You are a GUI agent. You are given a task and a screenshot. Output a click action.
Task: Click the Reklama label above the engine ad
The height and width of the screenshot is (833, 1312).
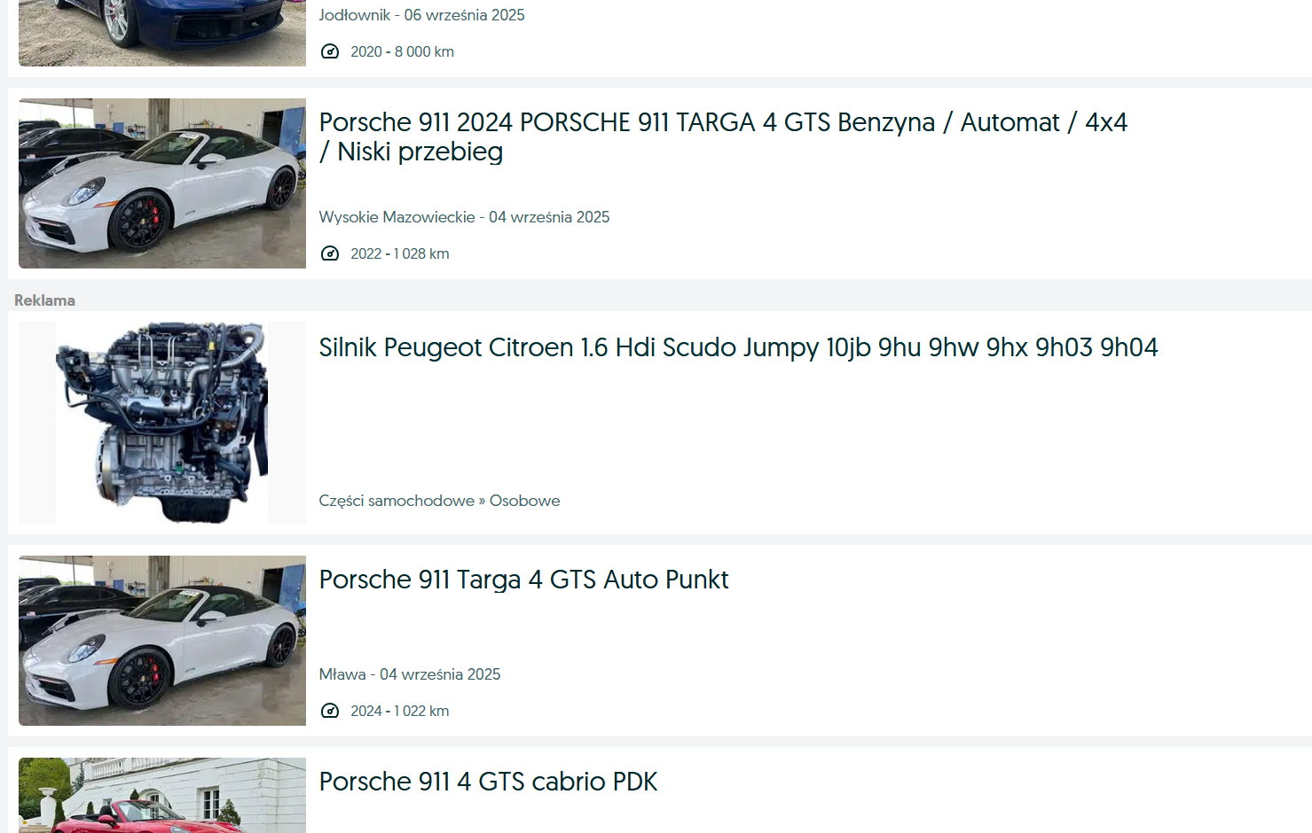pos(44,300)
